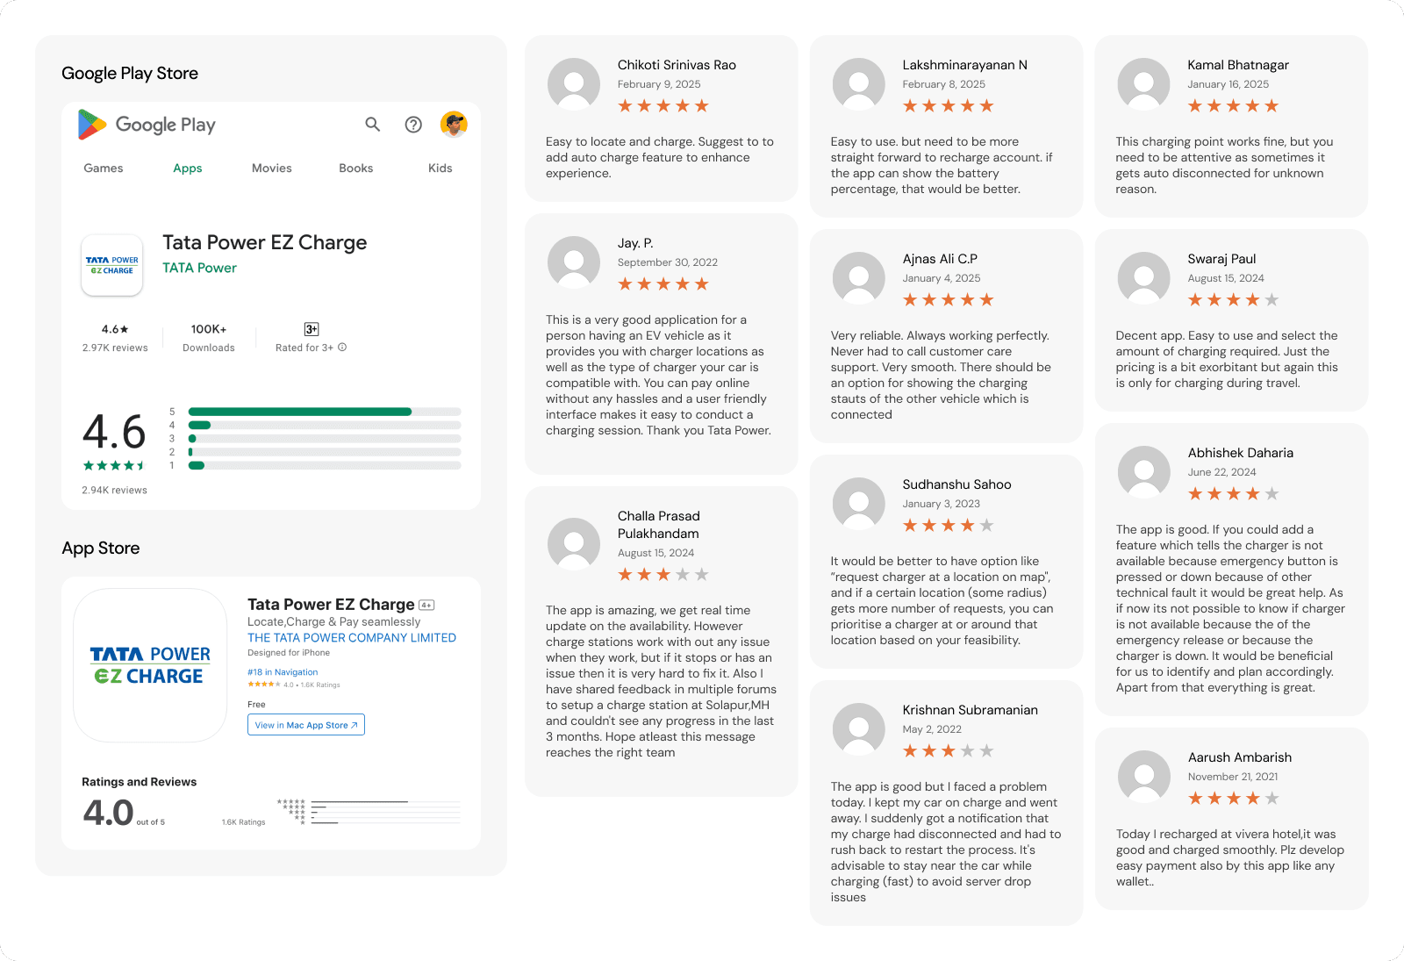Viewport: 1404px width, 961px height.
Task: Switch to the Games tab
Action: tap(104, 169)
